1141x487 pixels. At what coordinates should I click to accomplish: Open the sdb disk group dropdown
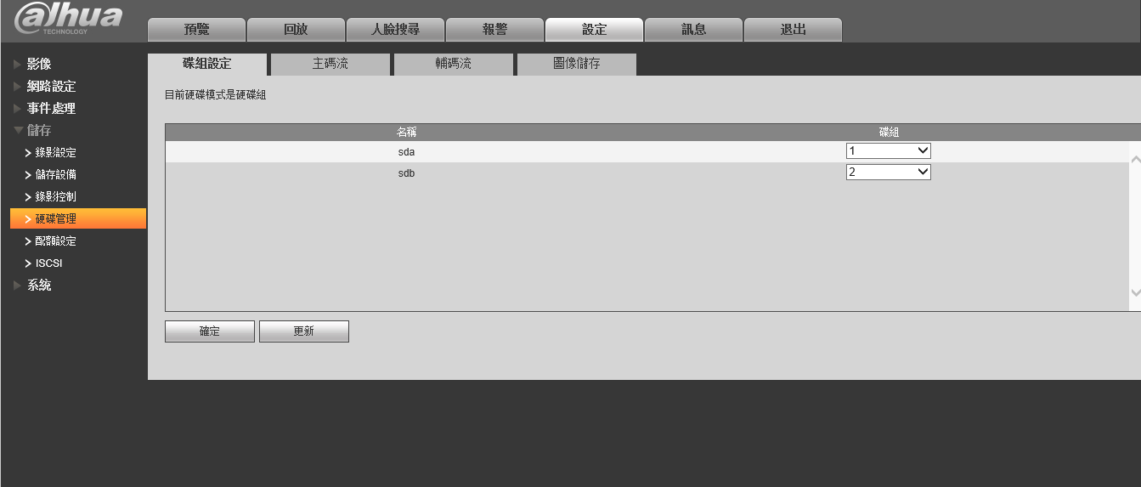[x=889, y=172]
